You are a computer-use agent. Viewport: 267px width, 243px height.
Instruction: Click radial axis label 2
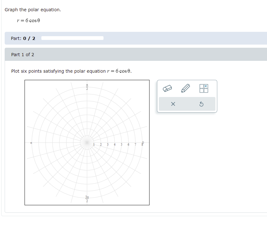pyautogui.click(x=101, y=144)
